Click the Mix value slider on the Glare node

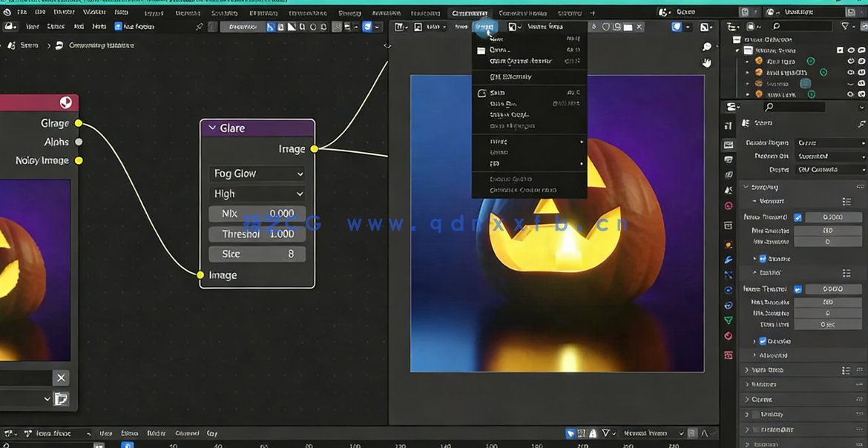[x=256, y=214]
